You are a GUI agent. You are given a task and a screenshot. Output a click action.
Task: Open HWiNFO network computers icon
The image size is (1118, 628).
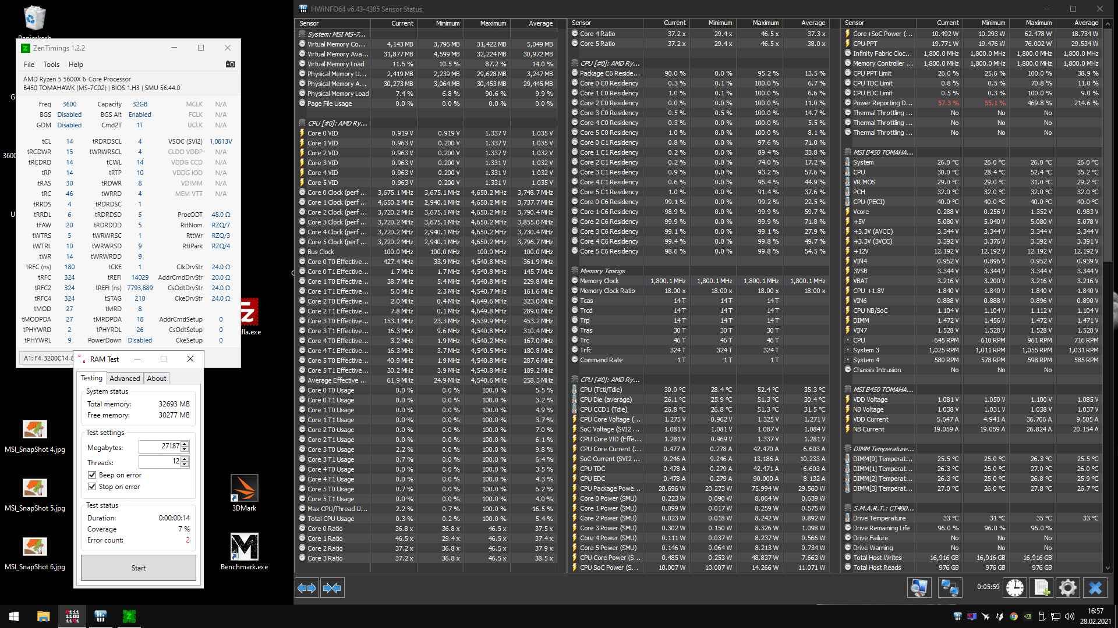click(x=950, y=588)
